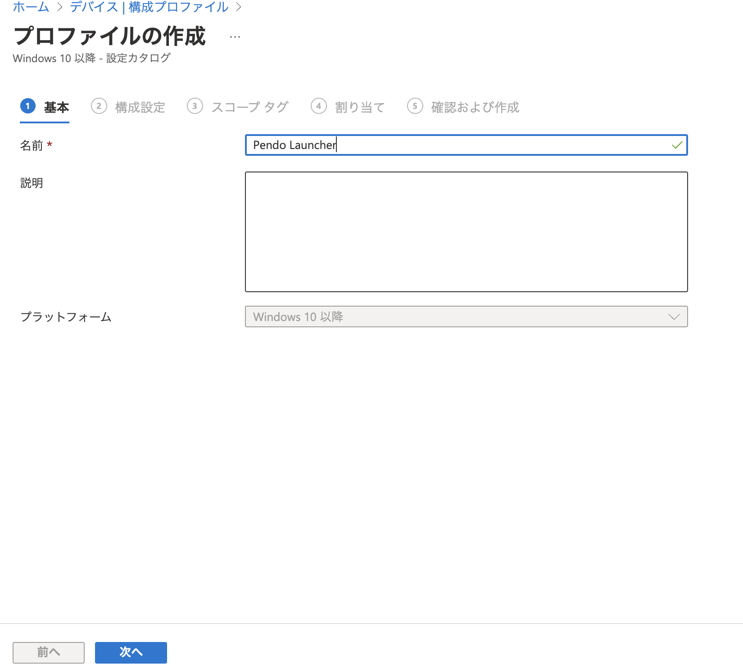Click the ellipsis next to プロファイルの作成 title

point(235,36)
